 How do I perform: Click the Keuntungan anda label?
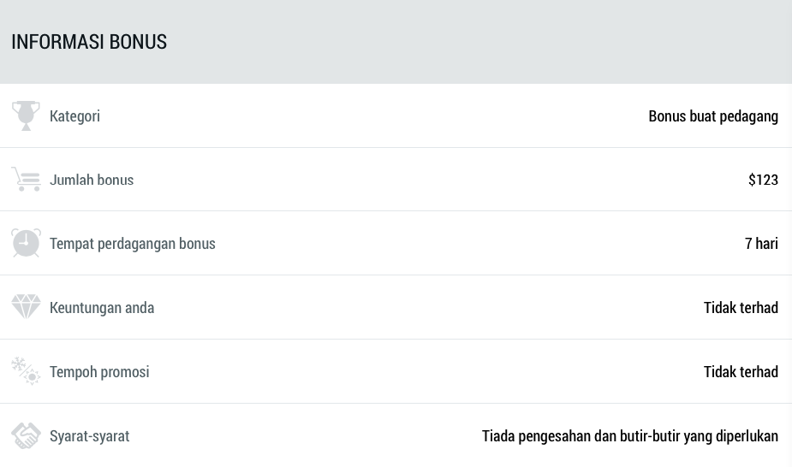[102, 307]
